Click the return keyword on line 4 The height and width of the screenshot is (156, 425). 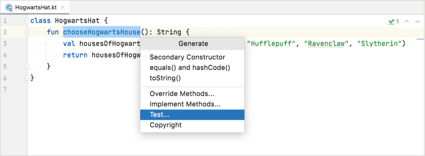point(75,55)
